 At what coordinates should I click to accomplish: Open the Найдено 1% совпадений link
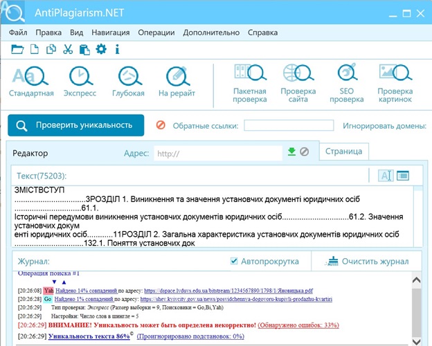tap(84, 299)
